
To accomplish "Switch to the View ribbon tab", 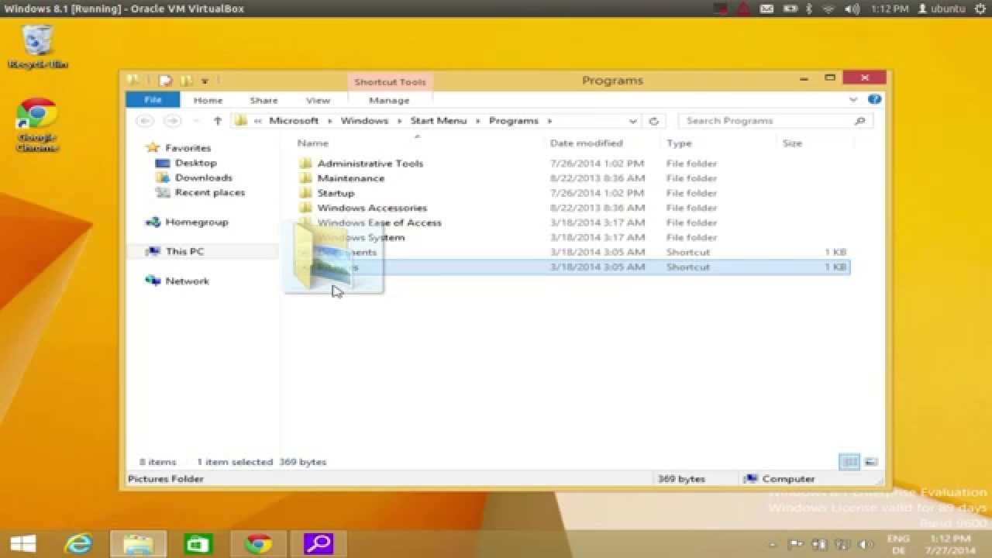I will click(x=318, y=99).
